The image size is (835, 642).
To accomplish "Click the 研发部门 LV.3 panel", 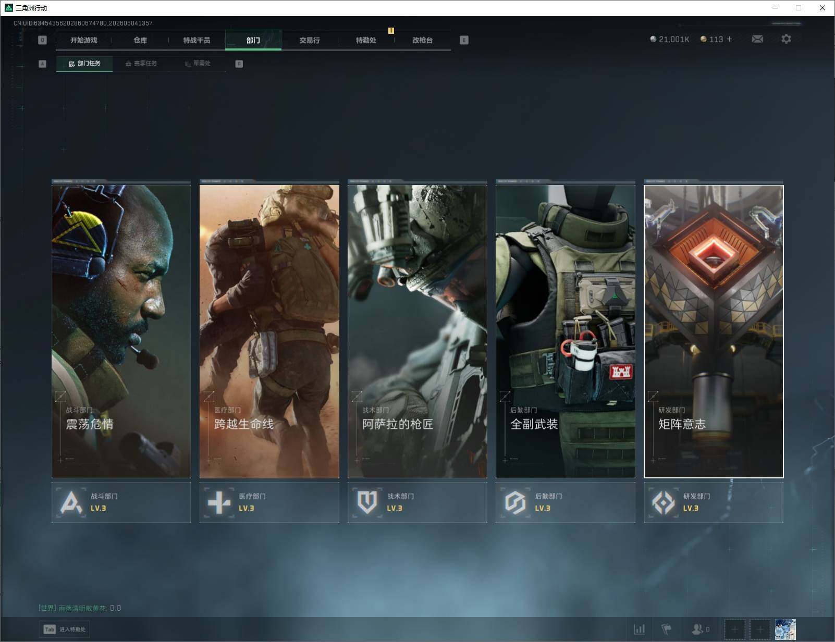I will [x=714, y=502].
